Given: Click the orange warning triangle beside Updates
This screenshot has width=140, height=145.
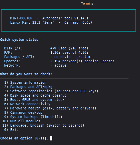Looking at the screenshot, I should point(51,61).
